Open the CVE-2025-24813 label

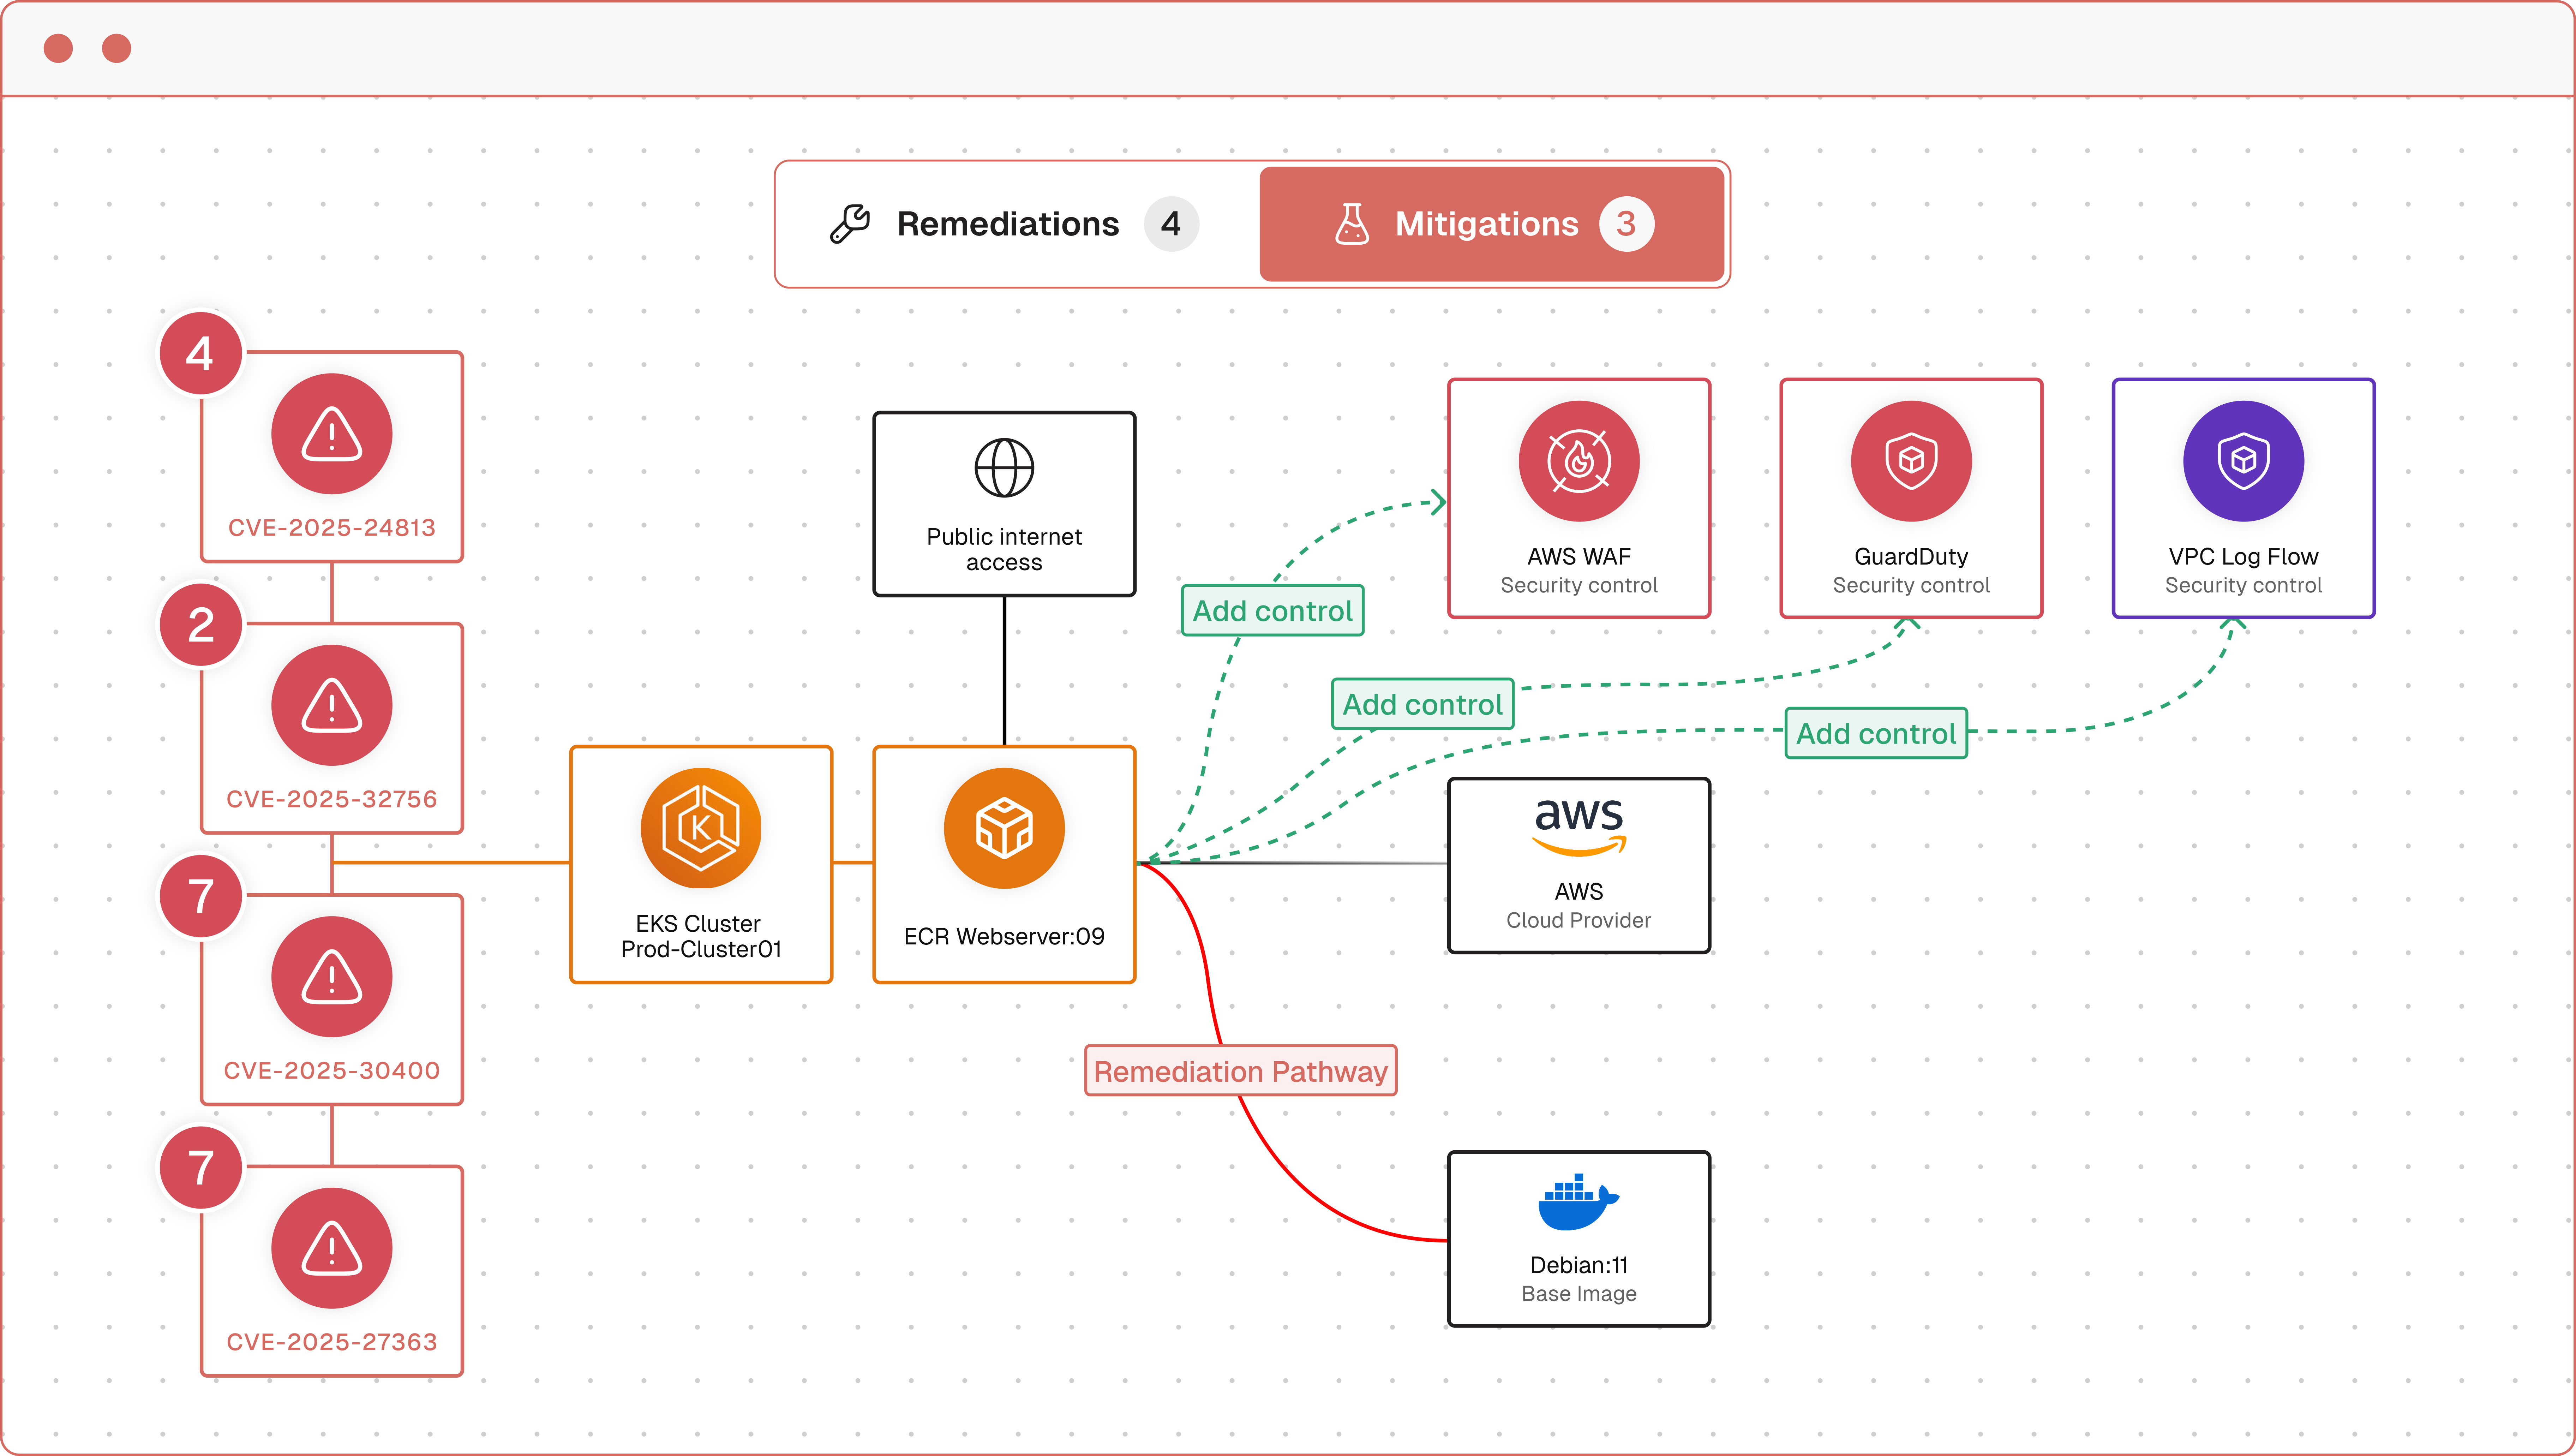tap(332, 528)
